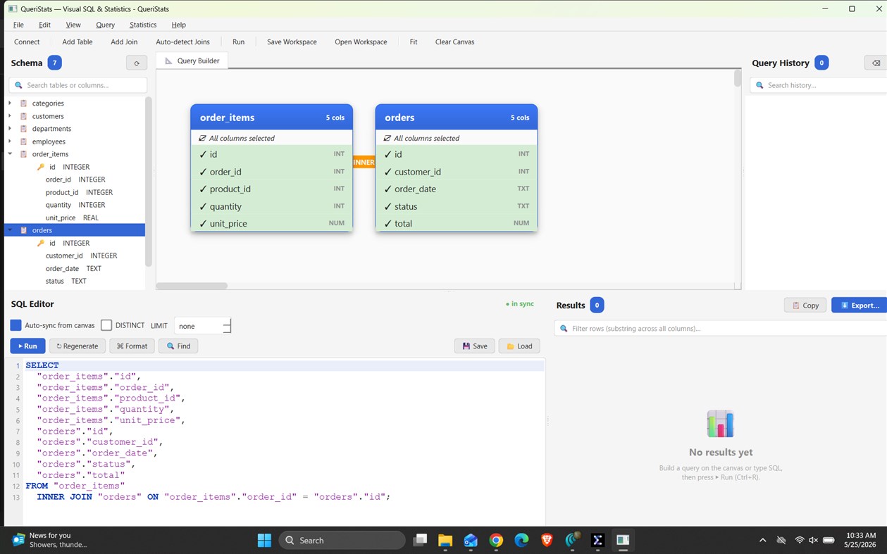Open the LIMIT none dropdown
887x554 pixels.
[x=202, y=326]
